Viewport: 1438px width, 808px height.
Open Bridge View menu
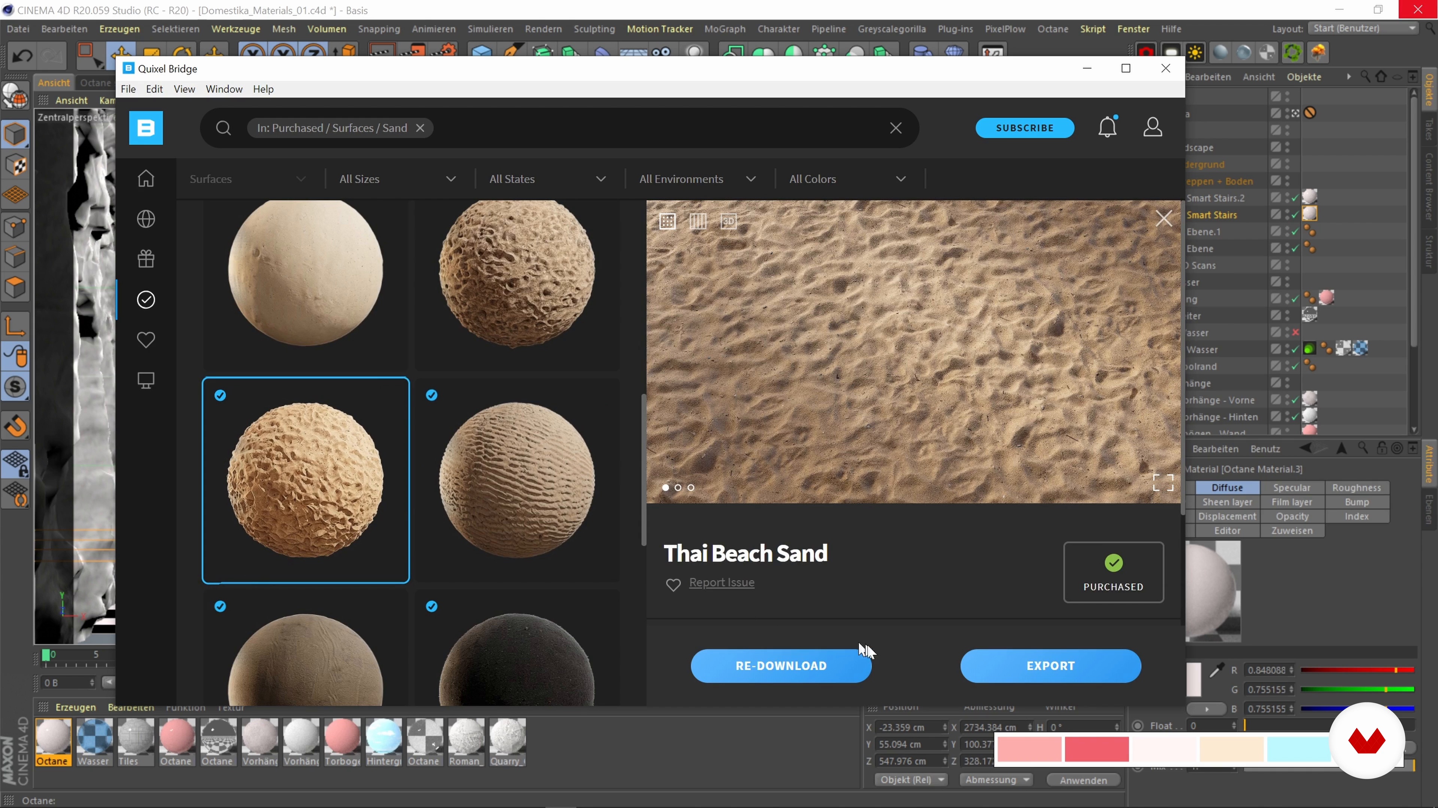click(184, 89)
